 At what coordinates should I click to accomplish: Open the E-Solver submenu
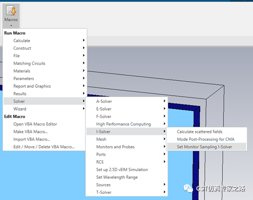click(x=127, y=109)
